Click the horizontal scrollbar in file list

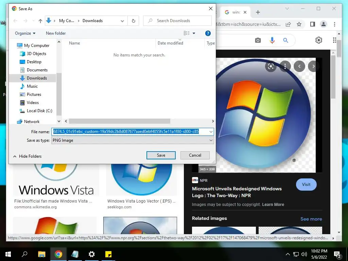(119, 121)
